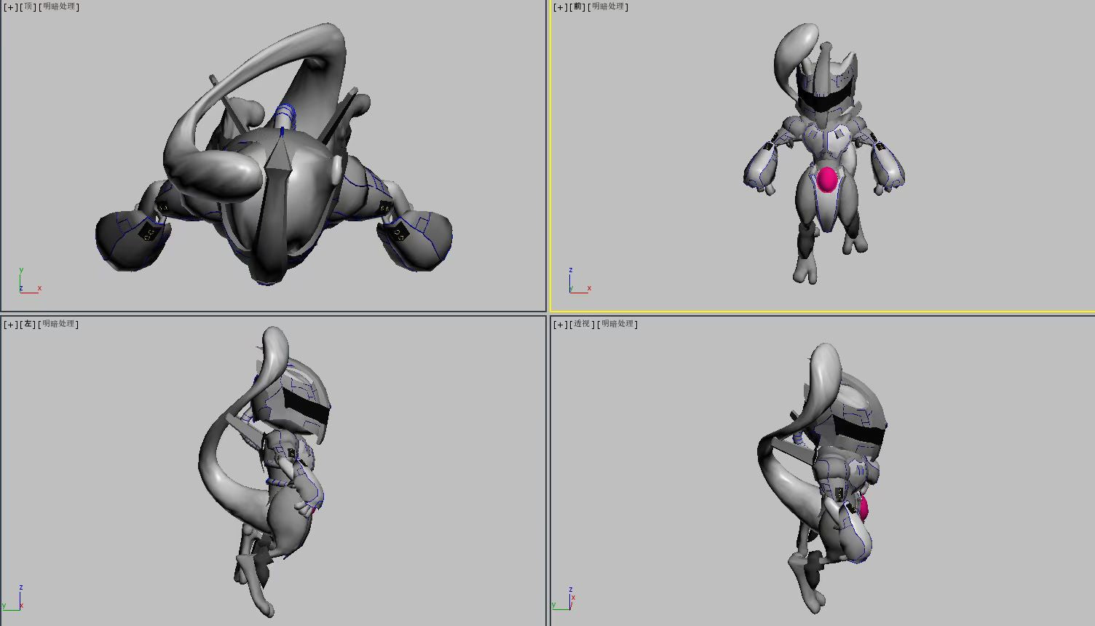The width and height of the screenshot is (1095, 626).
Task: Open 明暗处理 shading menu in 顶 viewport
Action: [x=59, y=7]
